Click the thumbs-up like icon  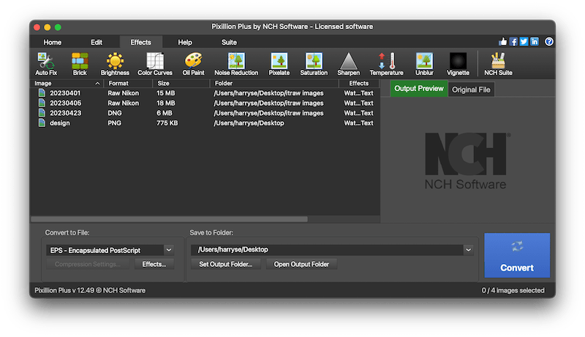point(503,42)
